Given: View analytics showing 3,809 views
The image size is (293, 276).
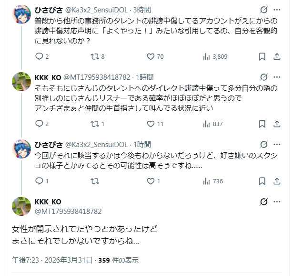Looking at the screenshot, I should point(207,57).
